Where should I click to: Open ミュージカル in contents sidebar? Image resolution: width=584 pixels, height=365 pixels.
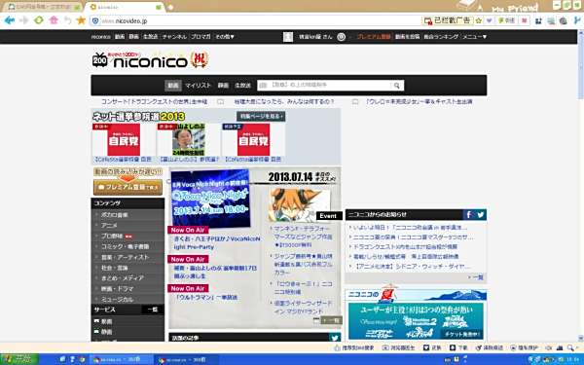(117, 299)
